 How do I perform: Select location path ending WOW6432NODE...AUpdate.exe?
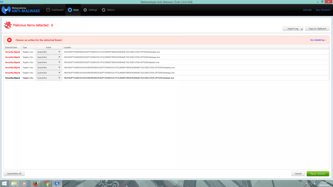(x=119, y=68)
